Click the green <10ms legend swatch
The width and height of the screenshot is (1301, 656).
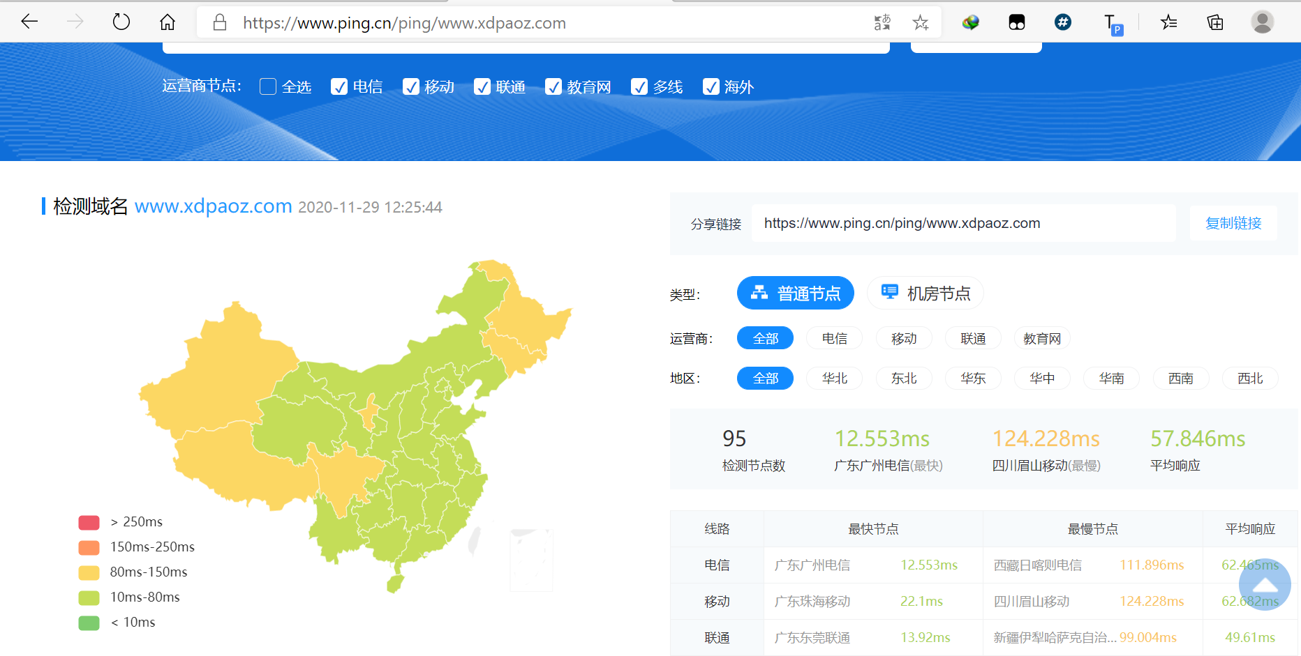(89, 623)
